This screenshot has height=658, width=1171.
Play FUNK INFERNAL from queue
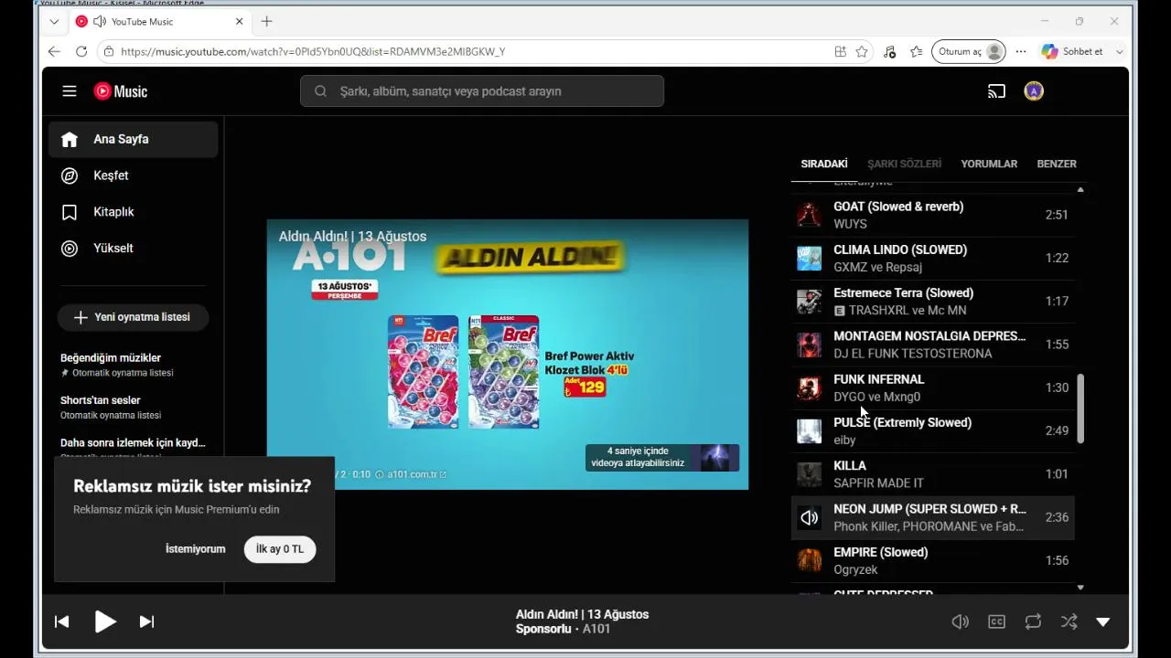(933, 387)
